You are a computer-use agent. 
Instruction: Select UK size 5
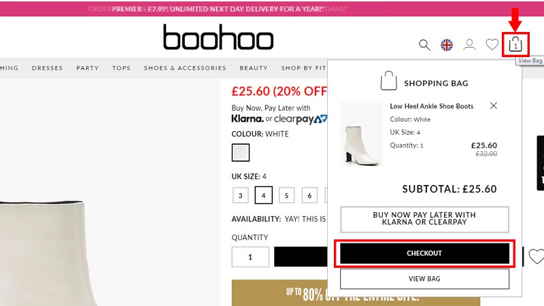(286, 196)
